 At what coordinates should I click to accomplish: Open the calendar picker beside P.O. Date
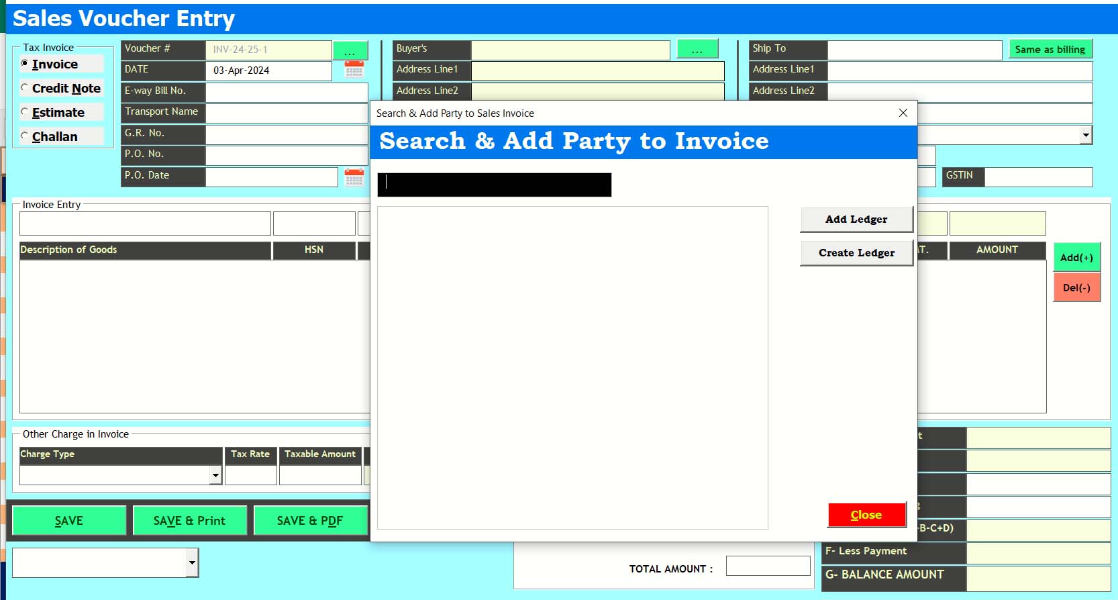(x=354, y=177)
